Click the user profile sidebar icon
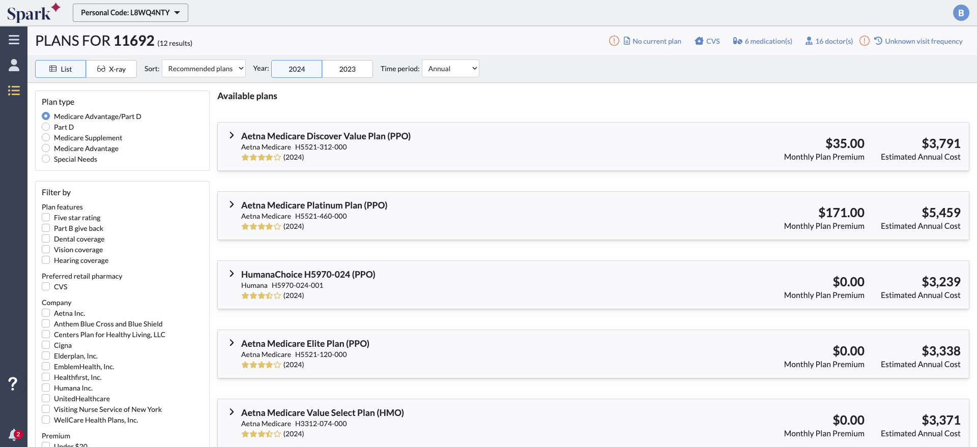This screenshot has height=447, width=977. 14,65
